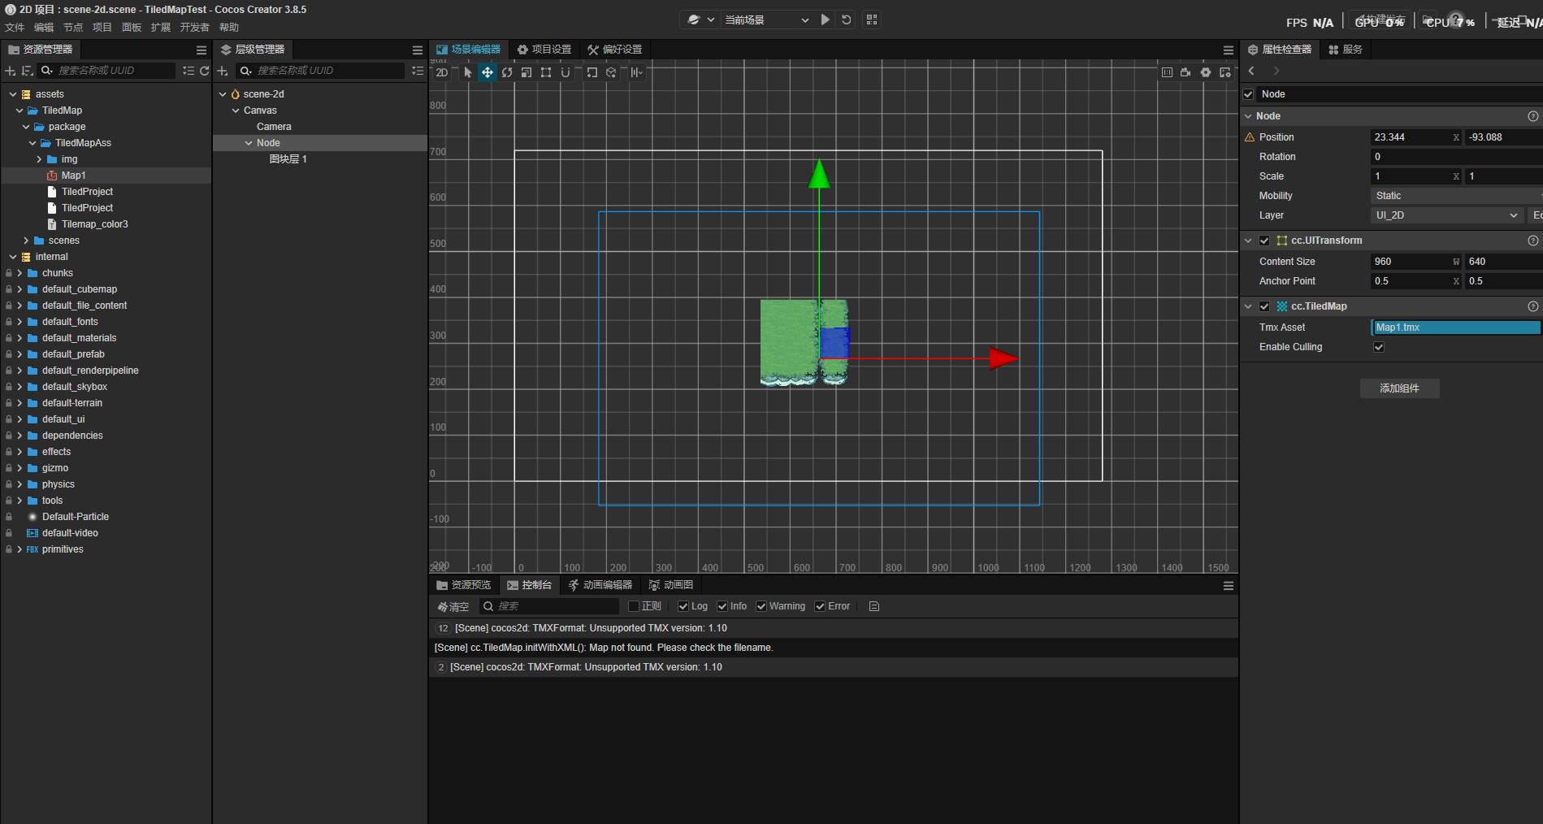The image size is (1543, 824).
Task: Clear the console with 清空
Action: (x=453, y=606)
